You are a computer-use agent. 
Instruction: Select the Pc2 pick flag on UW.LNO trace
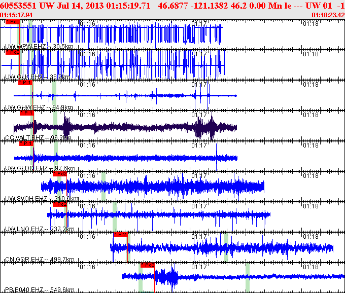pyautogui.click(x=60, y=204)
